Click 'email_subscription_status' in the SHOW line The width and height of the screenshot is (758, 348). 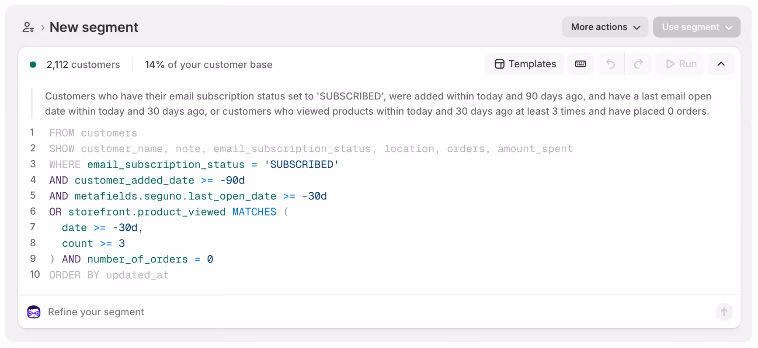pos(292,149)
